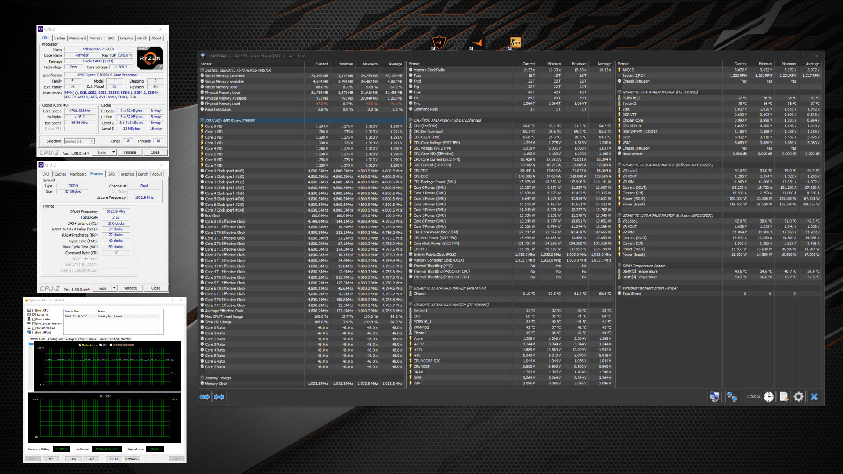Click the icon beside Stress cache
The height and width of the screenshot is (474, 843).
29,319
